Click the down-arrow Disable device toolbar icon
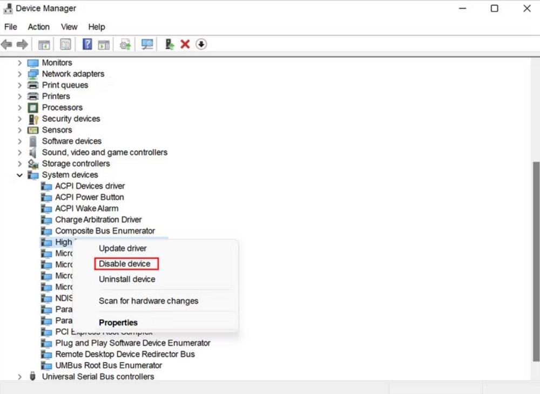The image size is (540, 394). (x=201, y=44)
